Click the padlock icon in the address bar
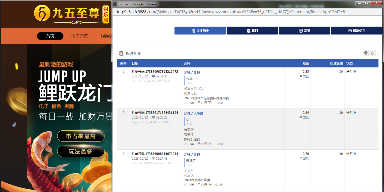Viewport: 384px width, 192px height. click(117, 12)
